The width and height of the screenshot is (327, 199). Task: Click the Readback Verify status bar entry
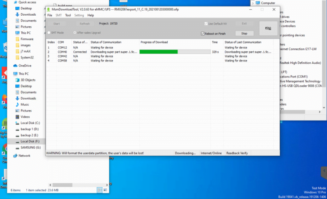pos(237,153)
